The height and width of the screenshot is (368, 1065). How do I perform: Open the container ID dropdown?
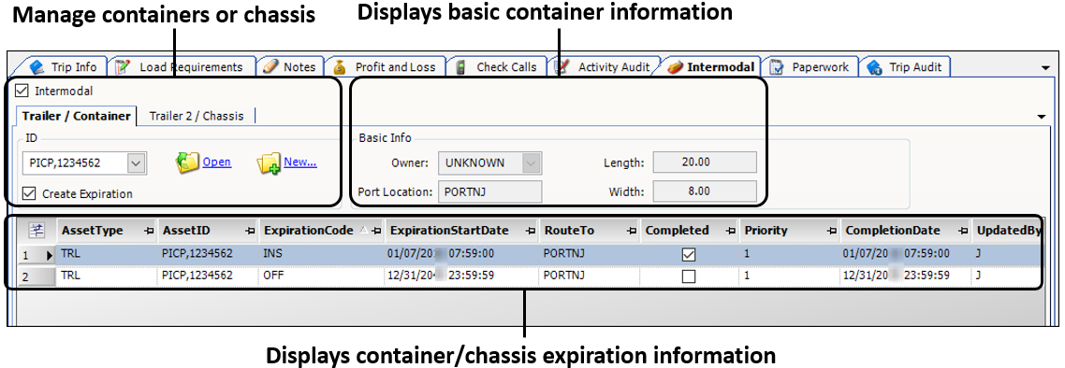pos(136,163)
